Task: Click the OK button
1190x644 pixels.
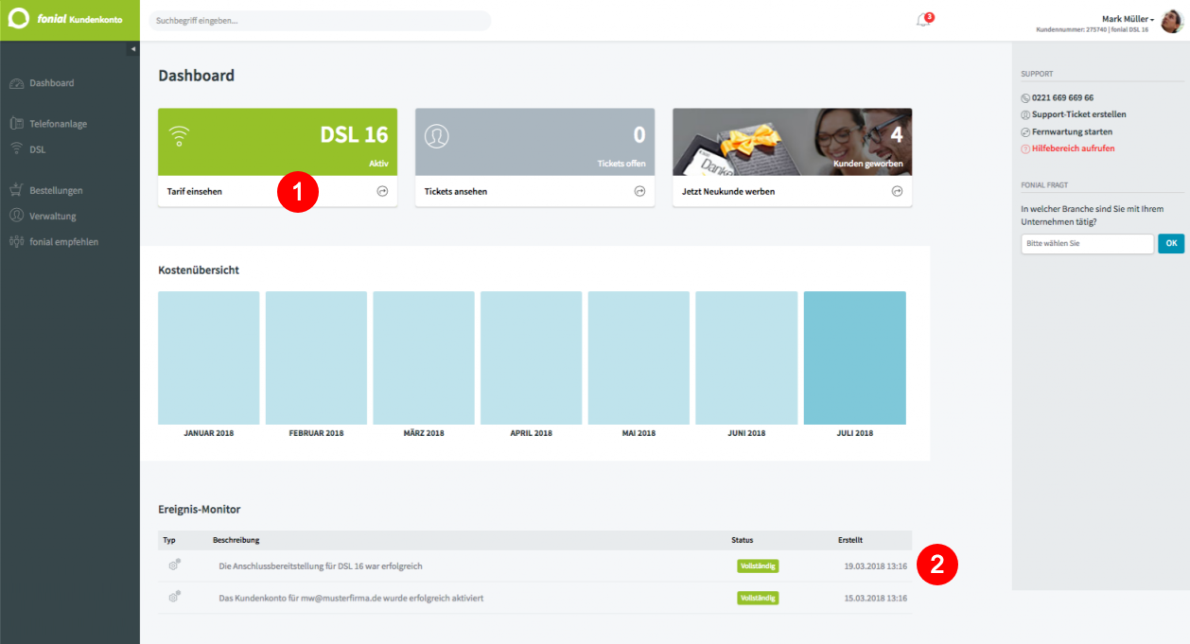Action: click(1171, 244)
